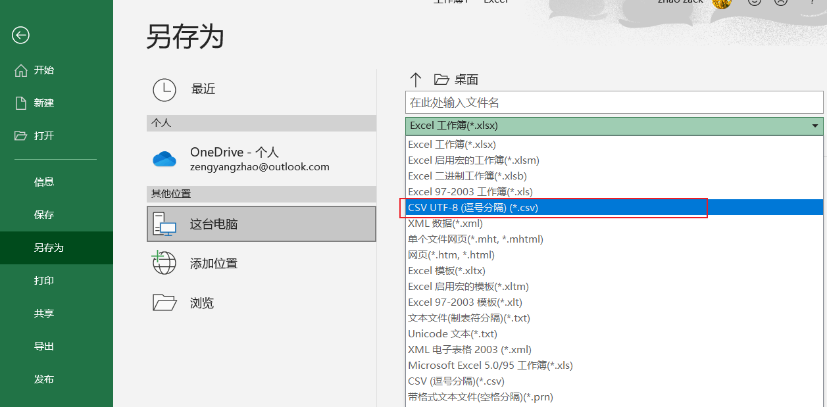Click the smiley feedback icon
The image size is (827, 407).
756,3
